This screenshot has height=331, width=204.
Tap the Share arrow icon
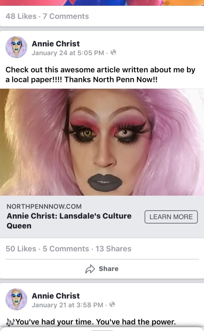point(90,269)
